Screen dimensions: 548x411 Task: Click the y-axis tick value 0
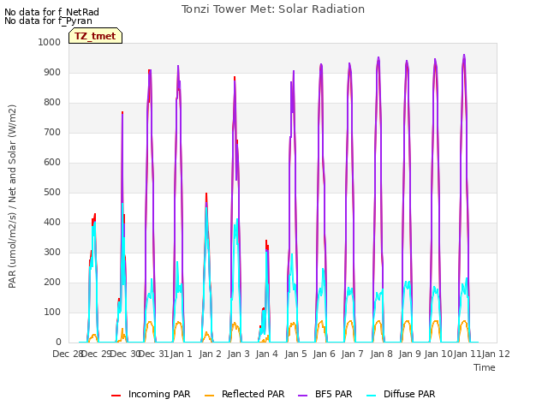[58, 342]
